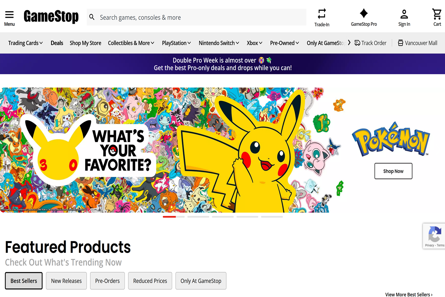Click the search magnifier icon

coord(92,17)
